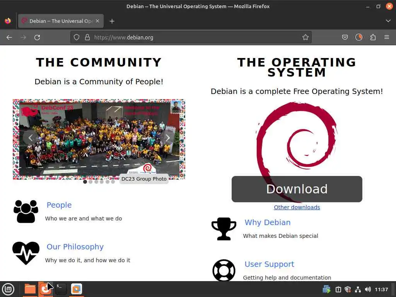Screen dimensions: 396x297
Task: Click the Firefox View icon left of tabs
Action: [8, 21]
